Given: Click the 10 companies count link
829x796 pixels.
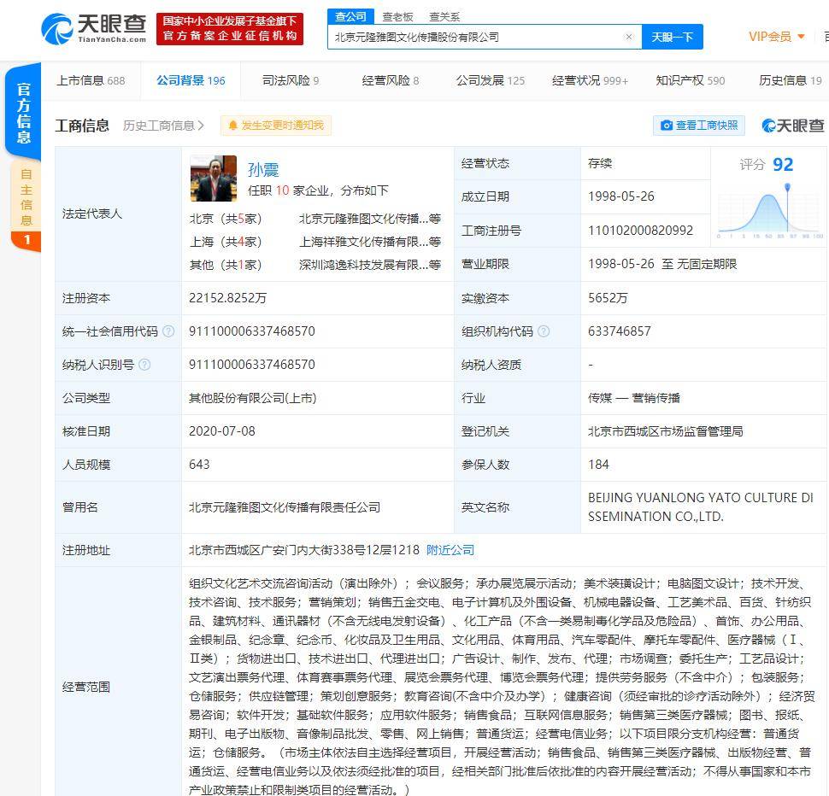Looking at the screenshot, I should coord(282,190).
